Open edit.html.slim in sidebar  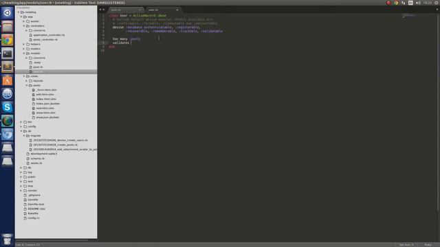click(45, 95)
